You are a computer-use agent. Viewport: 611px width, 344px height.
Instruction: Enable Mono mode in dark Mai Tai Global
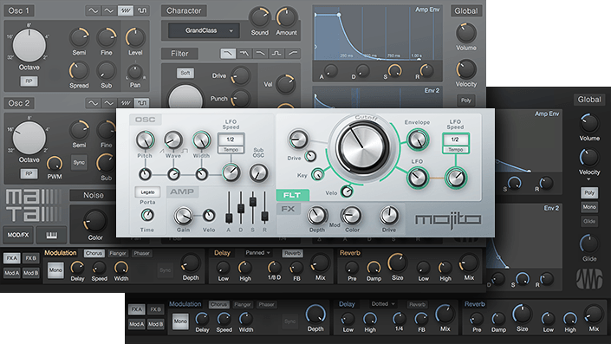pyautogui.click(x=589, y=207)
